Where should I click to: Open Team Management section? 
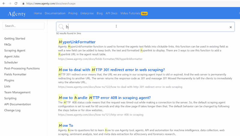[x=17, y=92]
